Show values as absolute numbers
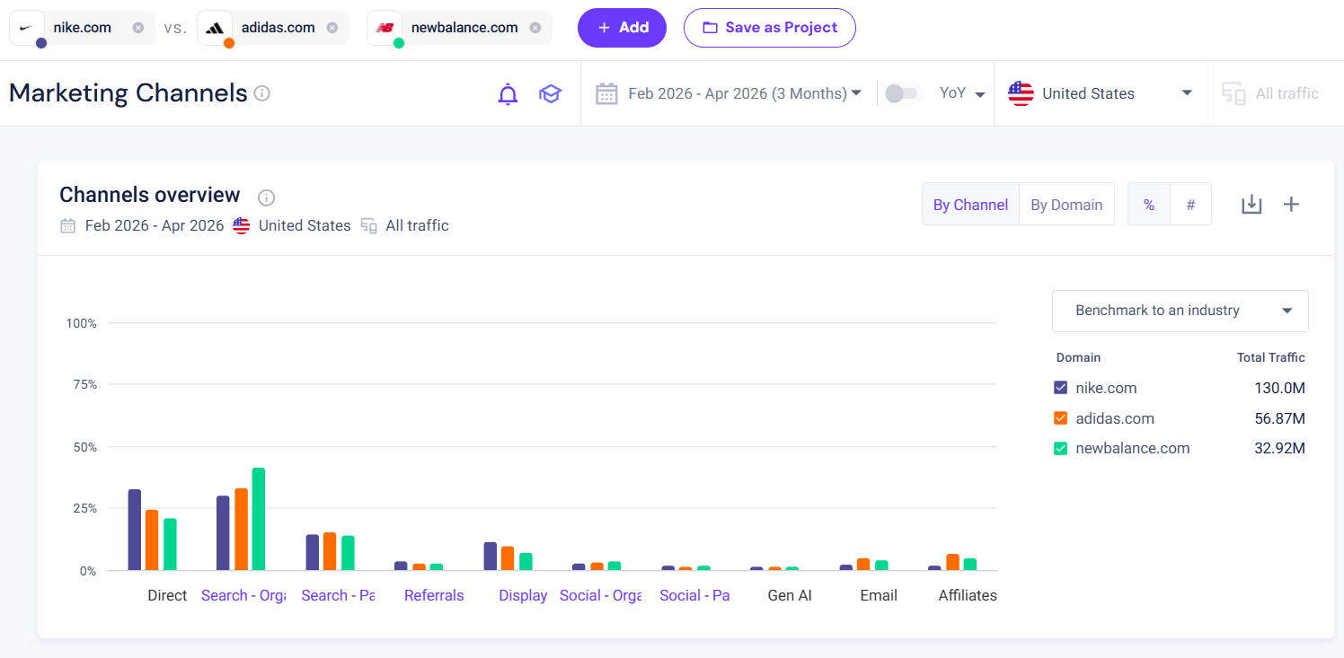1344x658 pixels. pyautogui.click(x=1190, y=205)
